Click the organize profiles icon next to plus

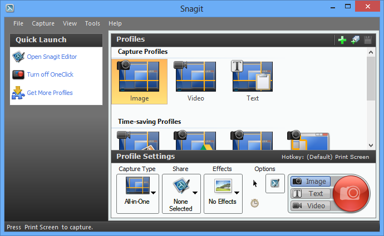click(355, 40)
